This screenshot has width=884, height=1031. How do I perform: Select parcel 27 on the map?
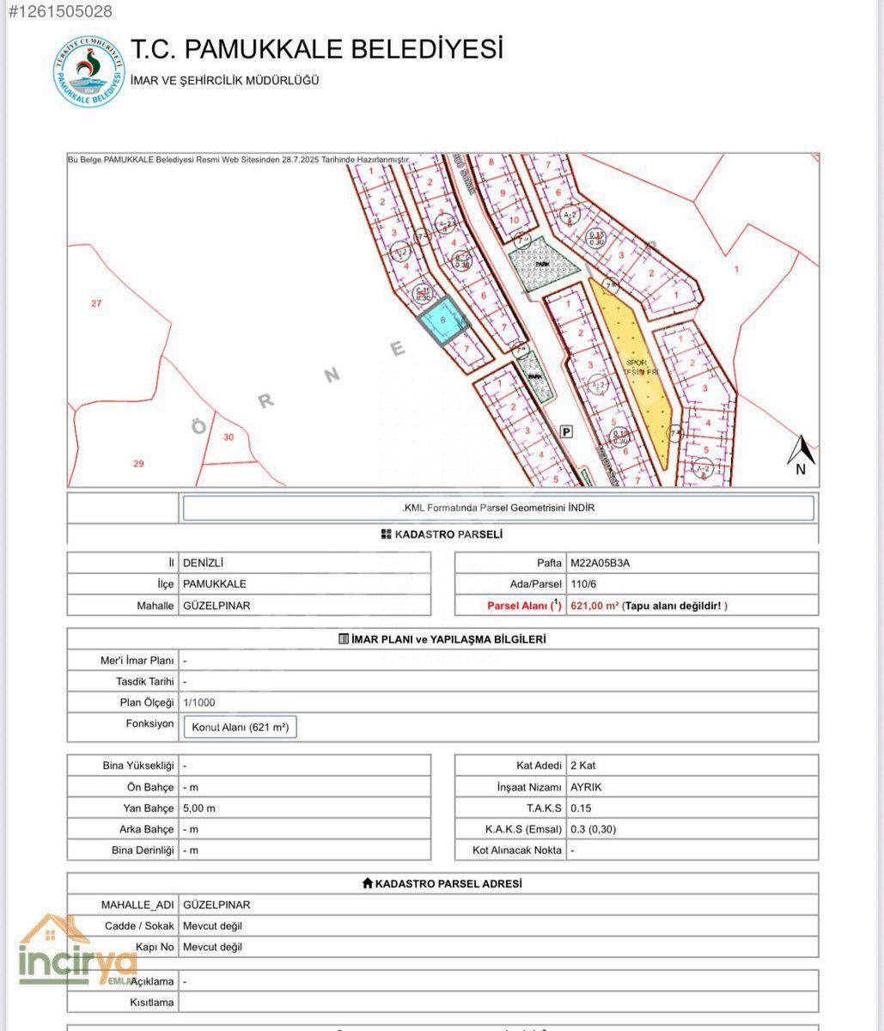click(96, 303)
